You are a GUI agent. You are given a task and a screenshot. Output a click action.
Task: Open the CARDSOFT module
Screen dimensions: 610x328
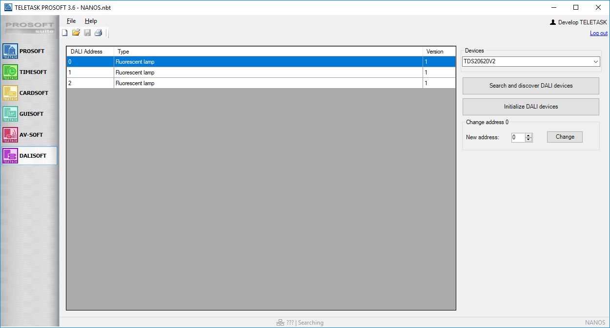[29, 93]
